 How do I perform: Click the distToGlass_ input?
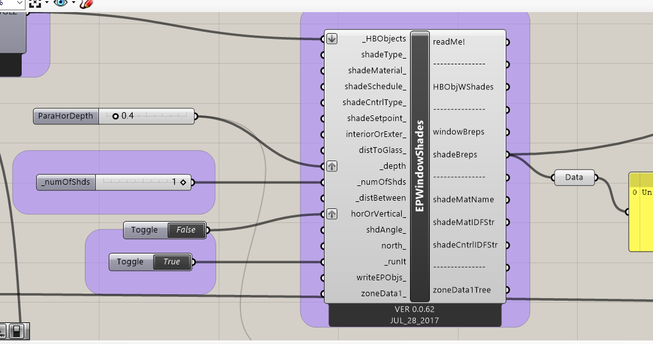(x=383, y=150)
